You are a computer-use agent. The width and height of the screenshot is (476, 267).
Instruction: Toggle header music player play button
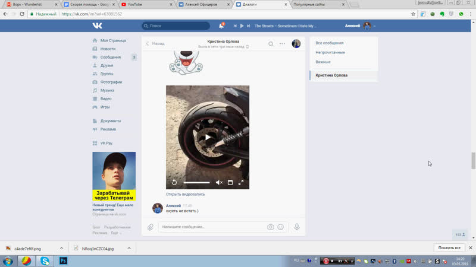point(242,26)
